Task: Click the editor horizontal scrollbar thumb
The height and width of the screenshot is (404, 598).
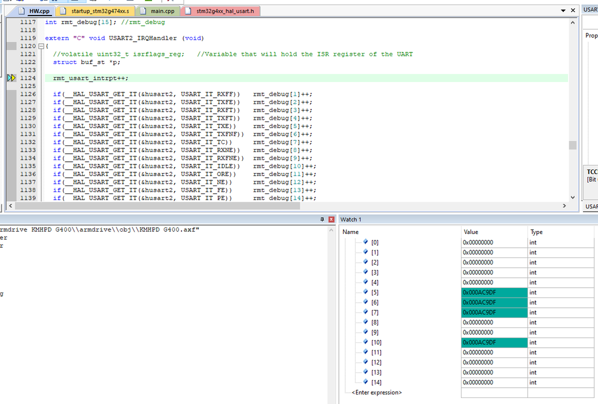Action: [157, 206]
